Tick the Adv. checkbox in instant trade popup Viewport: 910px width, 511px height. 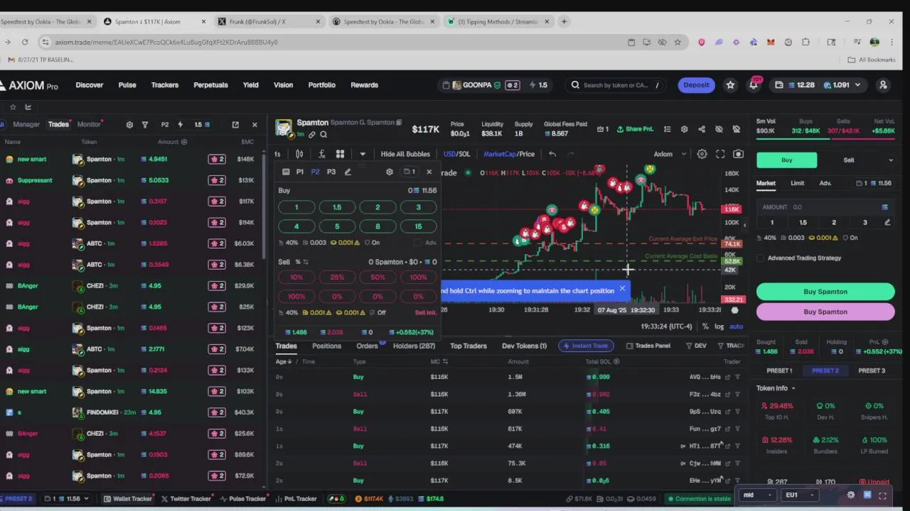point(418,243)
